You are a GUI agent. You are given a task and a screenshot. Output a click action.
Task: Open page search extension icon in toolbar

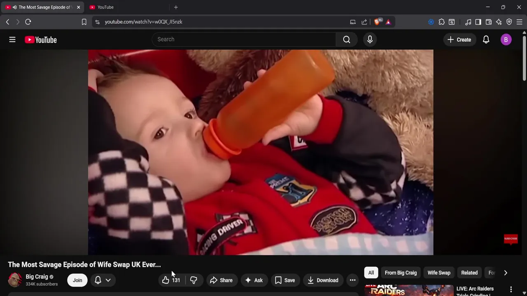pos(452,22)
